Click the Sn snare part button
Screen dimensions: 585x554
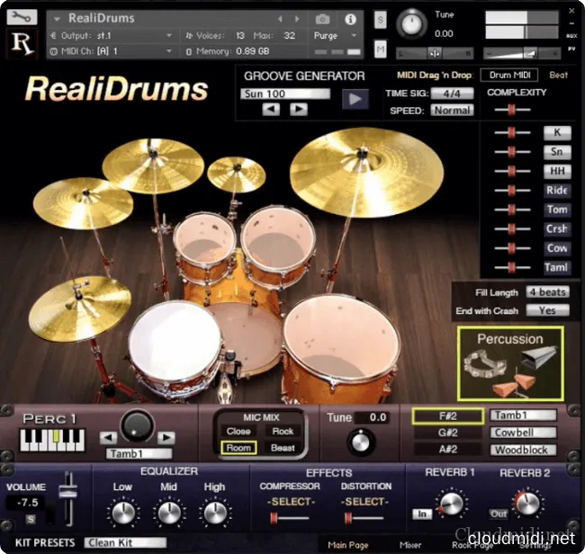pos(557,152)
